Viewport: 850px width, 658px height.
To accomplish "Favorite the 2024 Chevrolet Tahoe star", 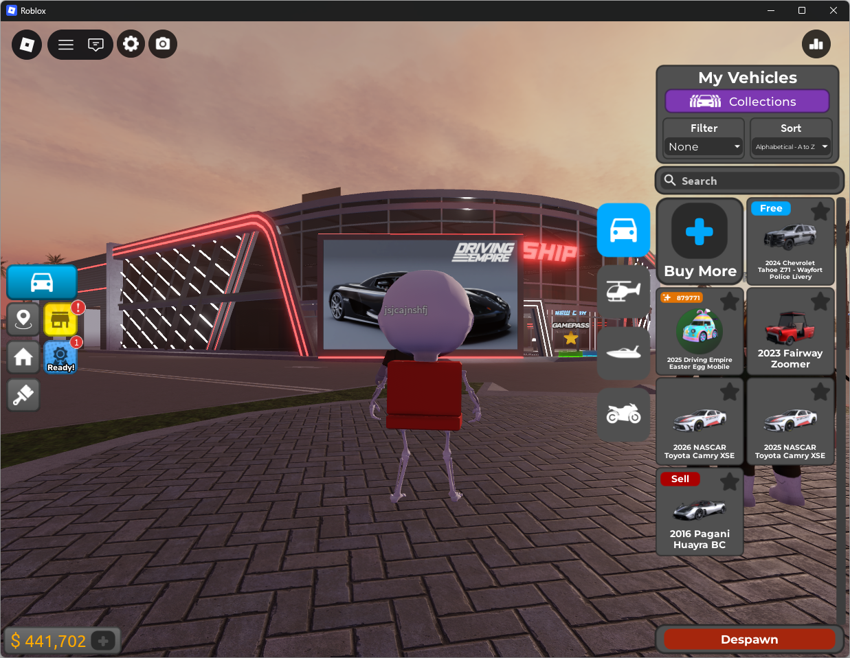I will (820, 212).
